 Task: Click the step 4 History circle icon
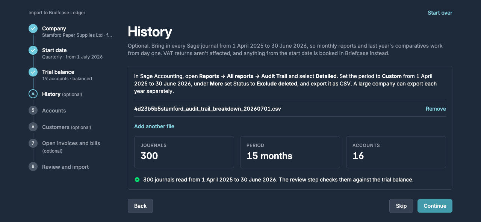point(33,94)
